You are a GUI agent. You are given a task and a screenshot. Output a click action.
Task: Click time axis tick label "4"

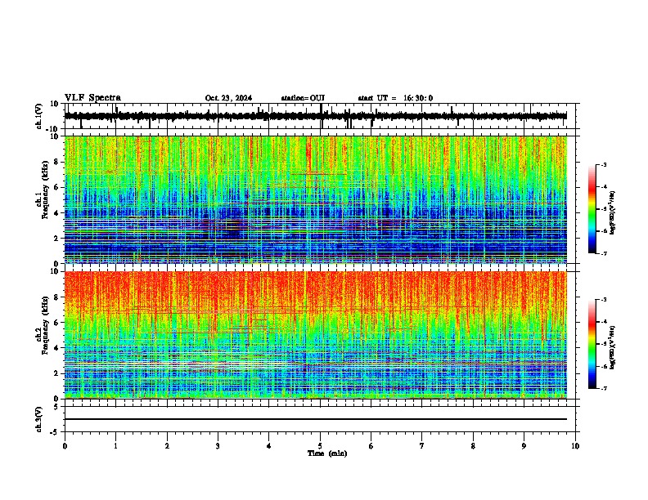269,446
